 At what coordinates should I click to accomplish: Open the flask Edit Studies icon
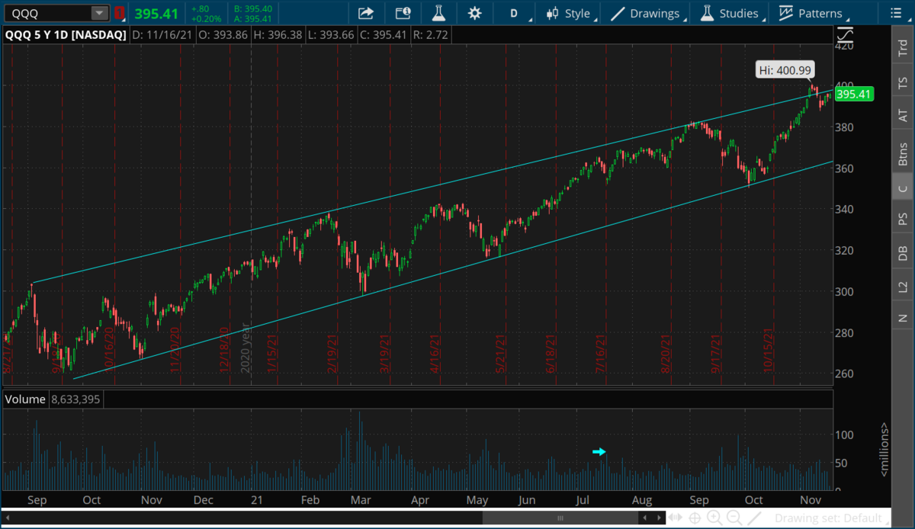point(438,13)
